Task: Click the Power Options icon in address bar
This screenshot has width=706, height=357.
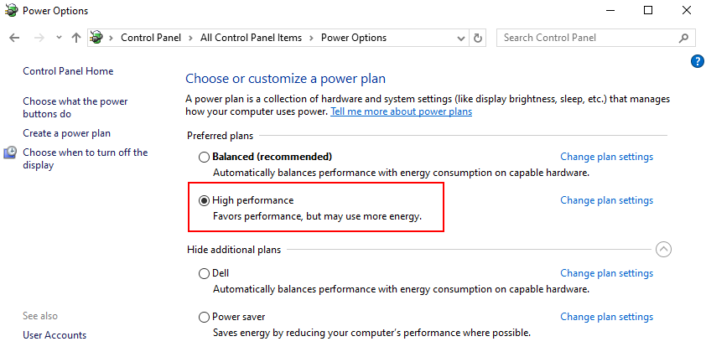Action: pyautogui.click(x=96, y=38)
